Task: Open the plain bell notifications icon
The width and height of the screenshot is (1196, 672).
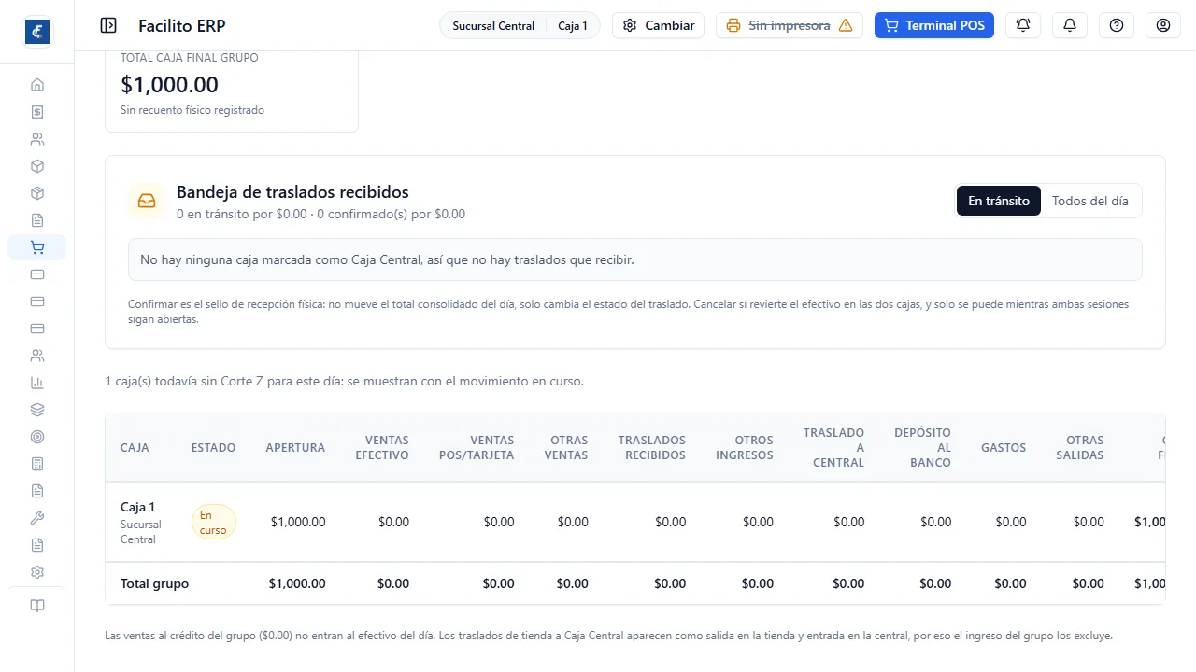Action: [1070, 25]
